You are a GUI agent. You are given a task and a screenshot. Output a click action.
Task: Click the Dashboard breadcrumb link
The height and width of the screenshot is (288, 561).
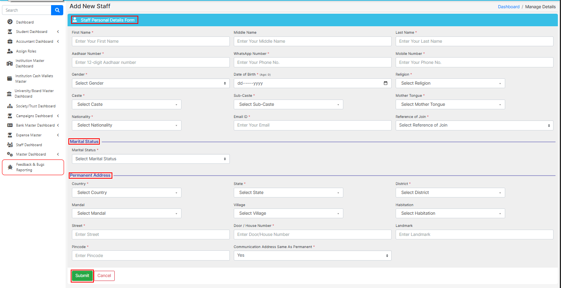(x=508, y=7)
